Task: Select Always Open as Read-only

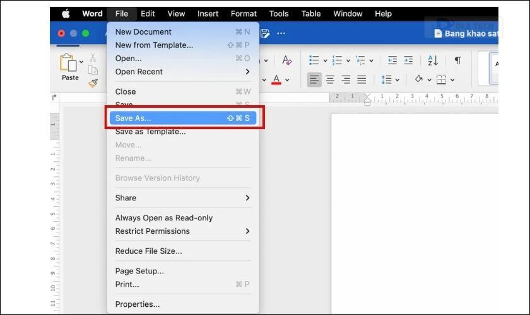Action: [x=183, y=218]
